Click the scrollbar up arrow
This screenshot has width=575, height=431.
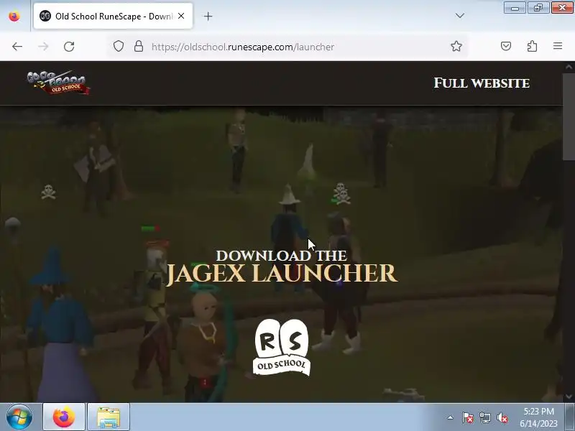pyautogui.click(x=569, y=67)
